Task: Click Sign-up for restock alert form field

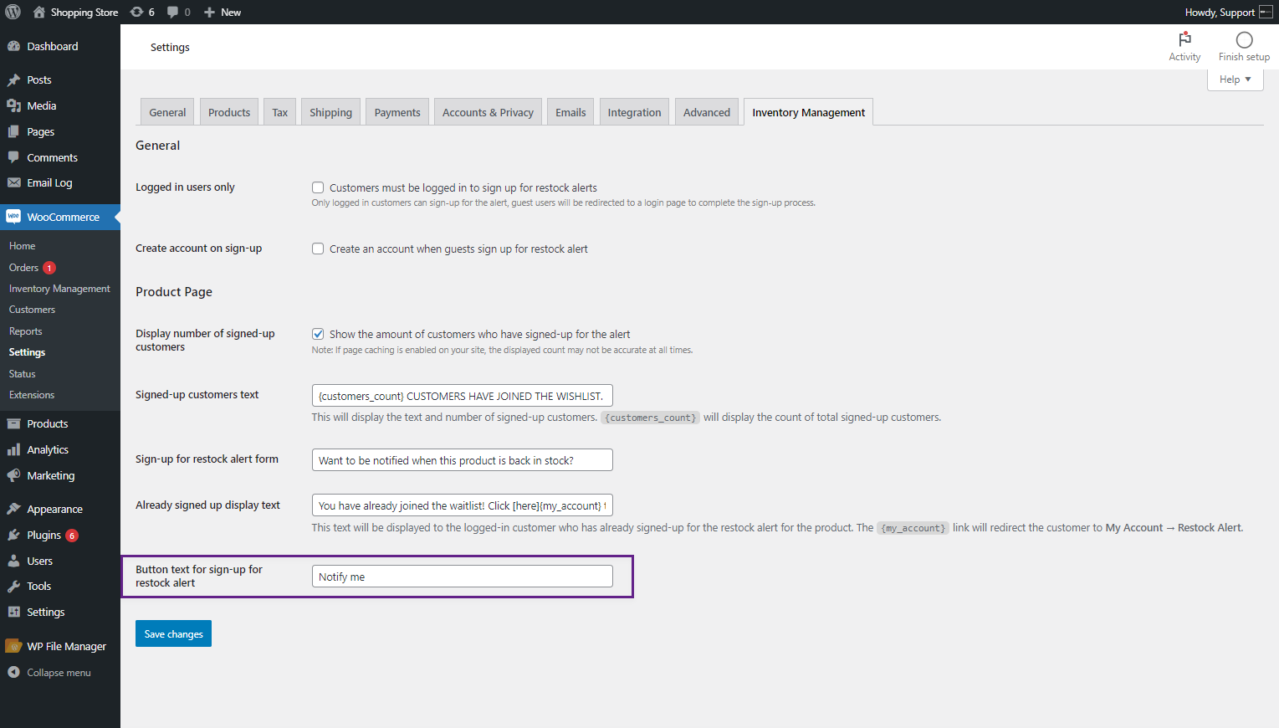Action: coord(462,460)
